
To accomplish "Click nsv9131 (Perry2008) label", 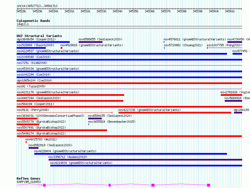I will click(33, 110).
